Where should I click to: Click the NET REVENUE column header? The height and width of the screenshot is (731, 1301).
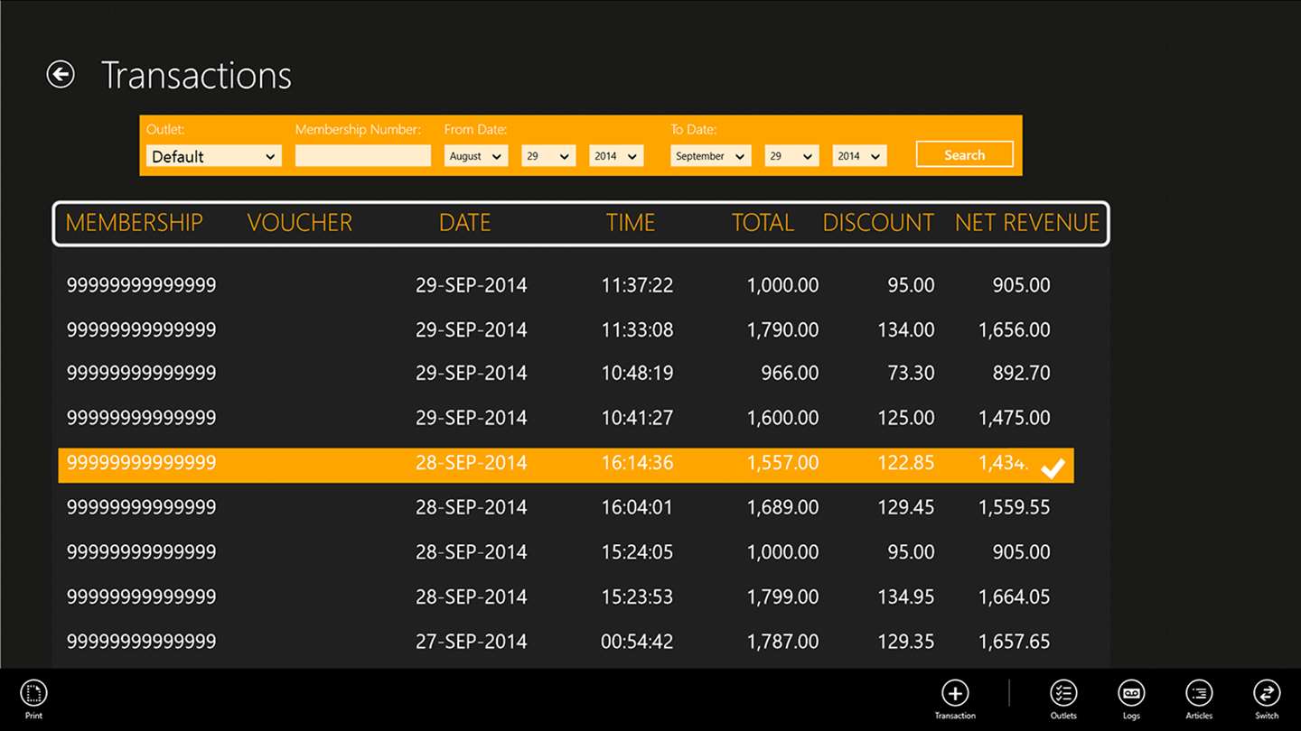(x=1027, y=223)
